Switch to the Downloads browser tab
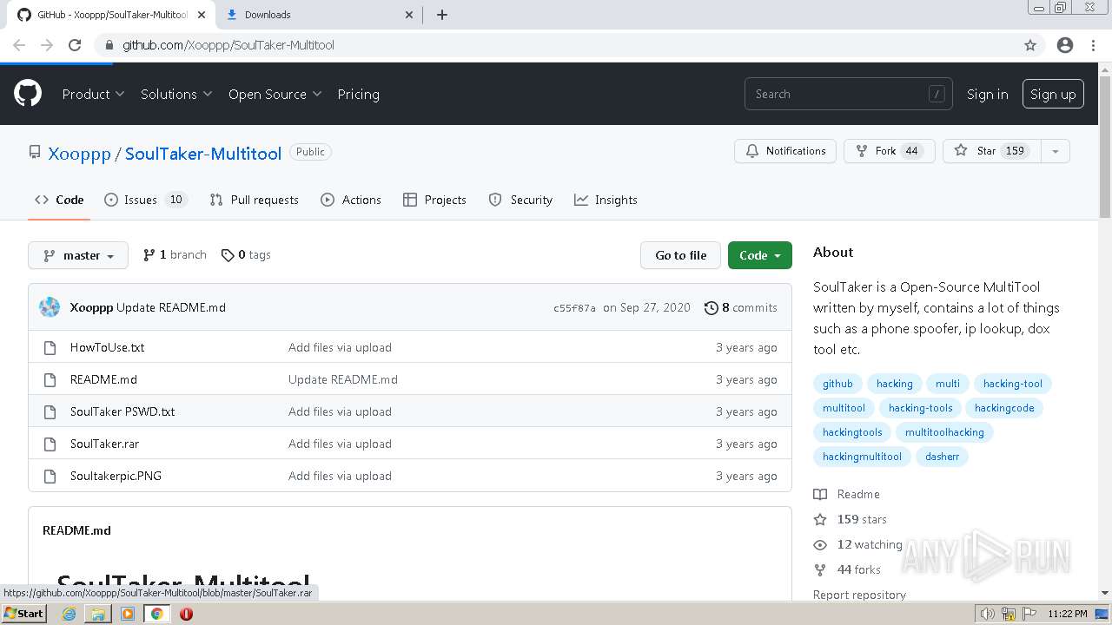 317,15
